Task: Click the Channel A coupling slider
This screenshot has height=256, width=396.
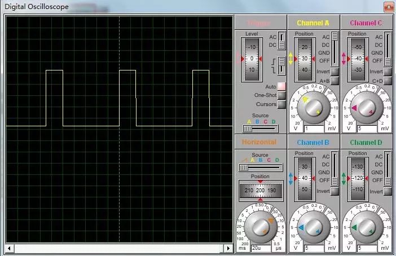Action: 334,47
